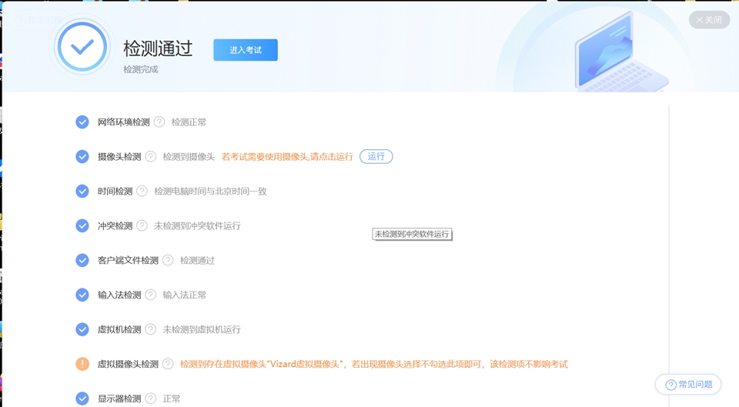Viewport: 739px width, 407px height.
Task: Click help icon beside 冲突检测
Action: [142, 225]
